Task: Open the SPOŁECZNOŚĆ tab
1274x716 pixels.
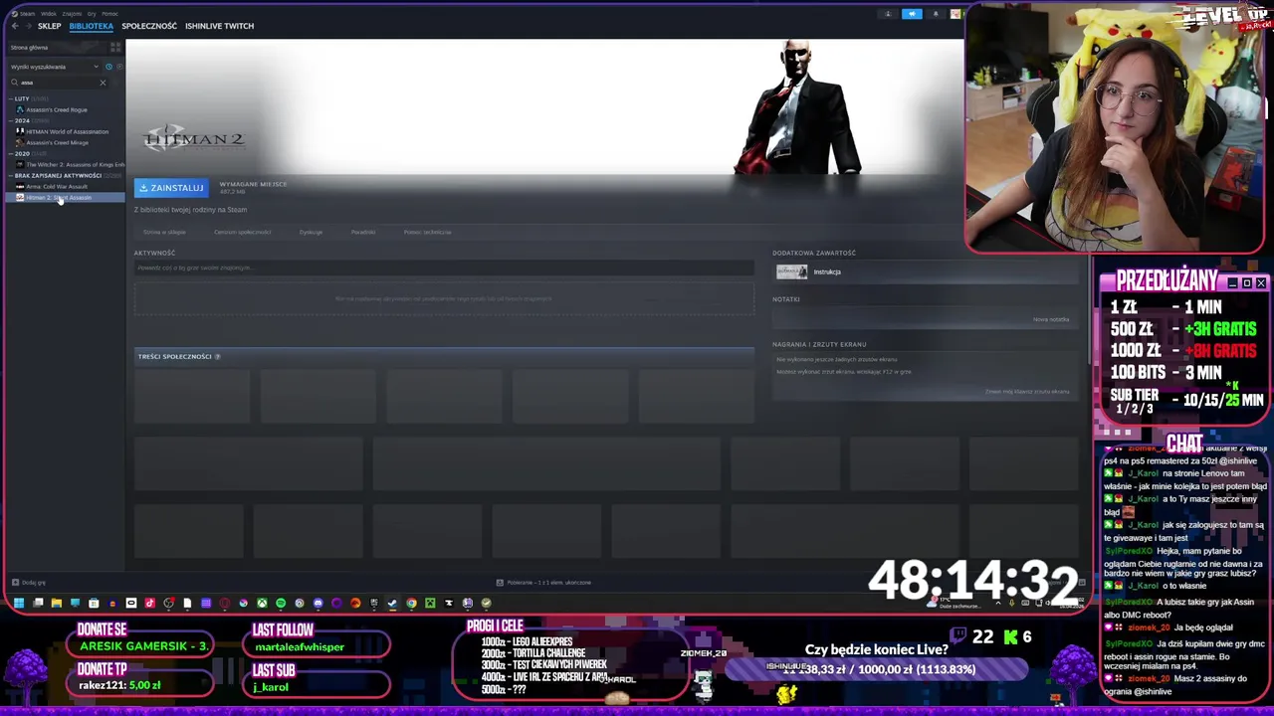Action: [149, 26]
